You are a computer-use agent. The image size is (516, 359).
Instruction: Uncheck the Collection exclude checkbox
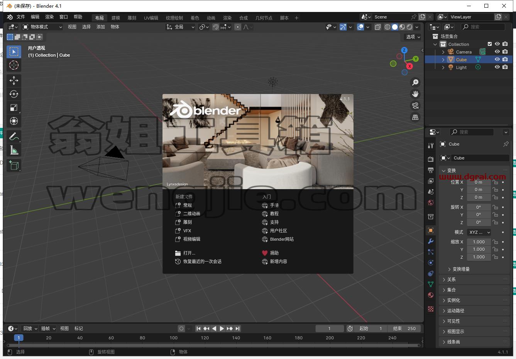click(x=490, y=44)
